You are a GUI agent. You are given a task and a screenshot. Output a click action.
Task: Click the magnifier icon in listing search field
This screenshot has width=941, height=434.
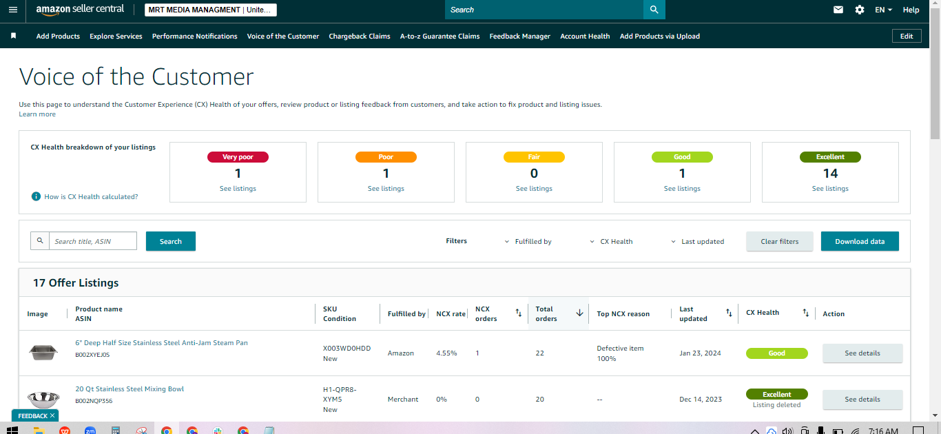pyautogui.click(x=40, y=240)
